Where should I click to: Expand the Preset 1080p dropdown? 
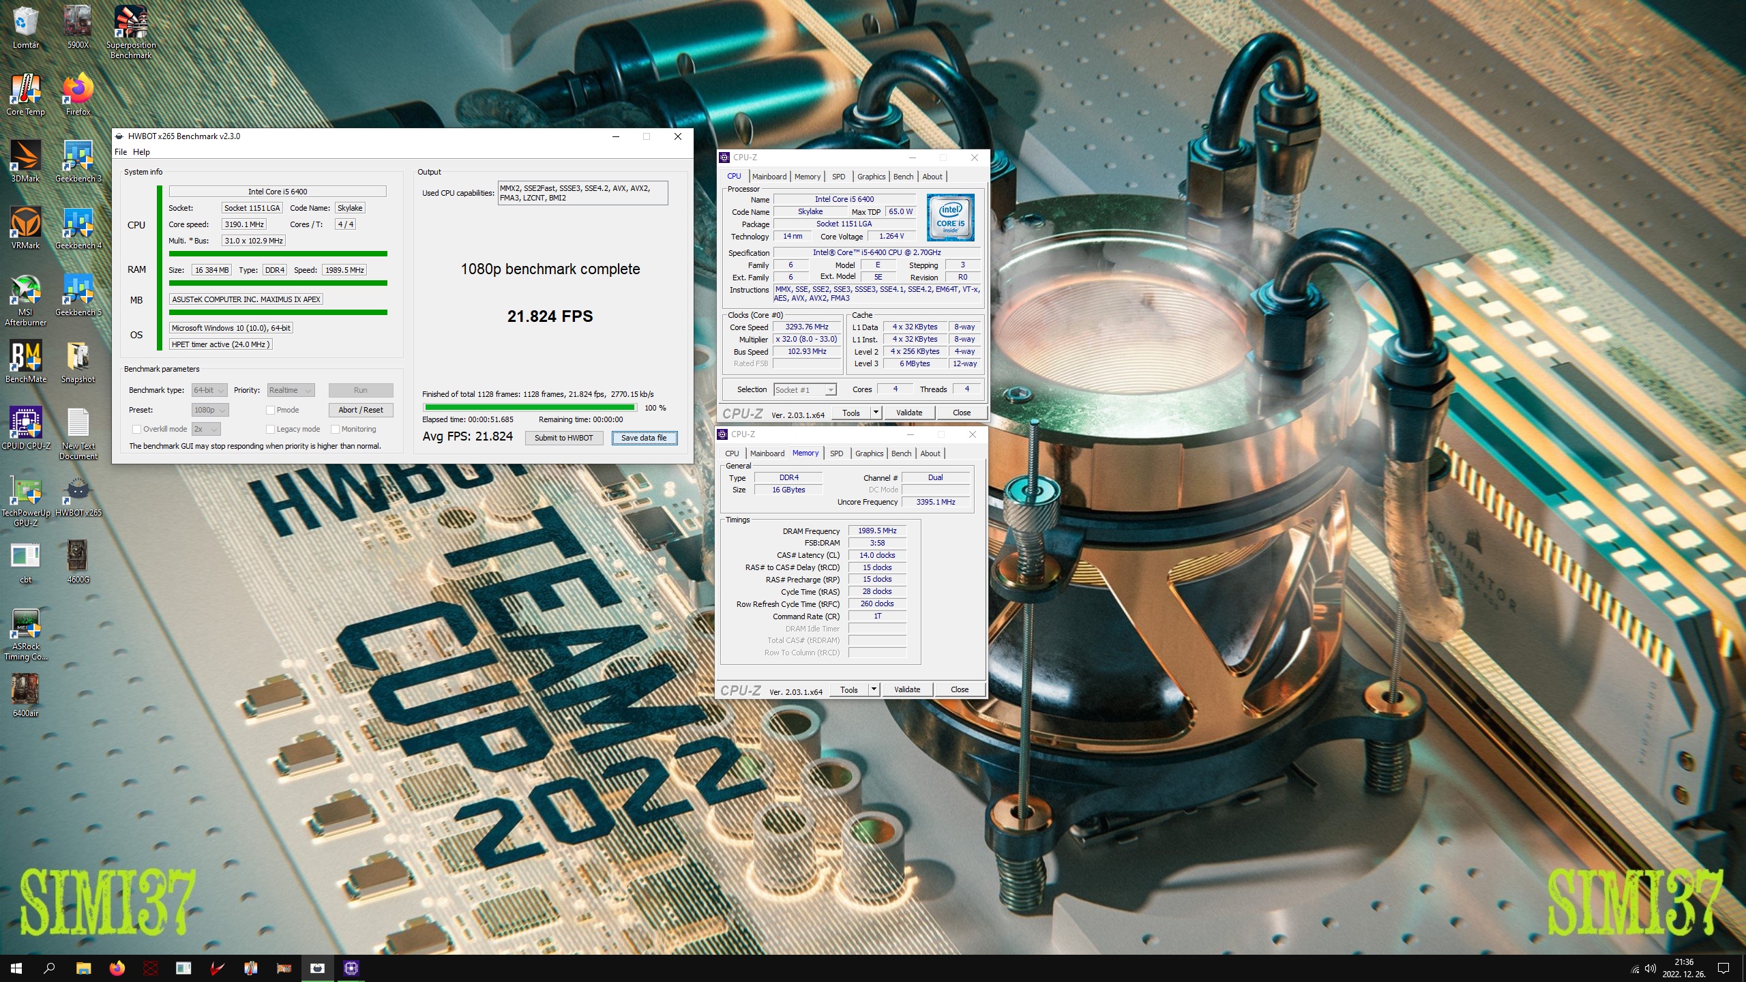(x=209, y=410)
